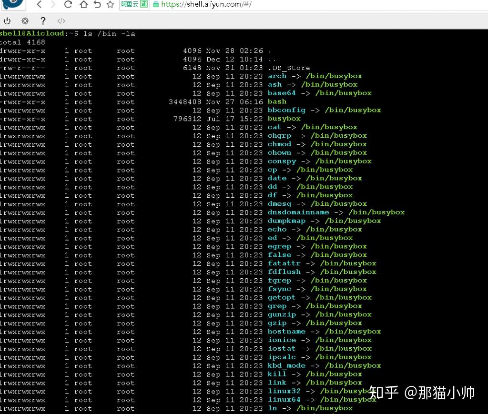Click the 阿里云 certificate badge
Image resolution: width=488 pixels, height=414 pixels.
pyautogui.click(x=134, y=4)
